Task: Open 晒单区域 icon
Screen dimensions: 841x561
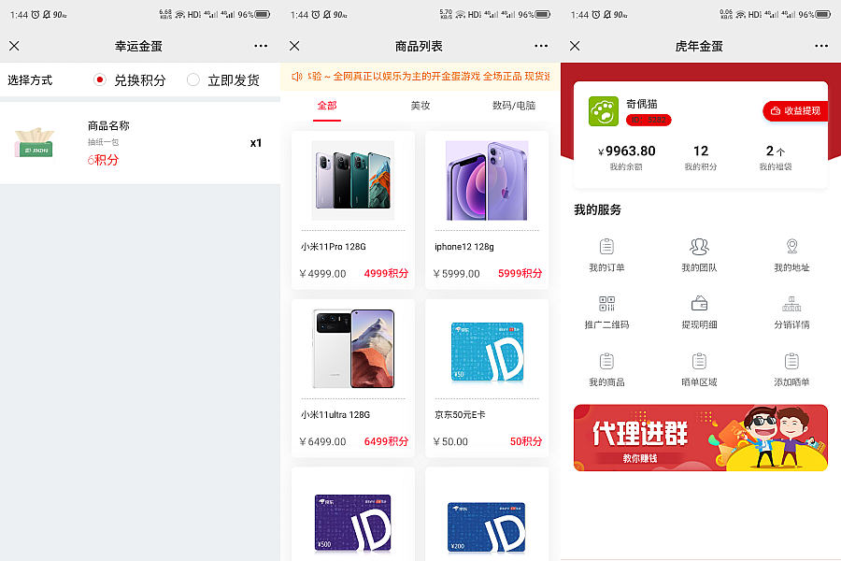Action: tap(699, 361)
